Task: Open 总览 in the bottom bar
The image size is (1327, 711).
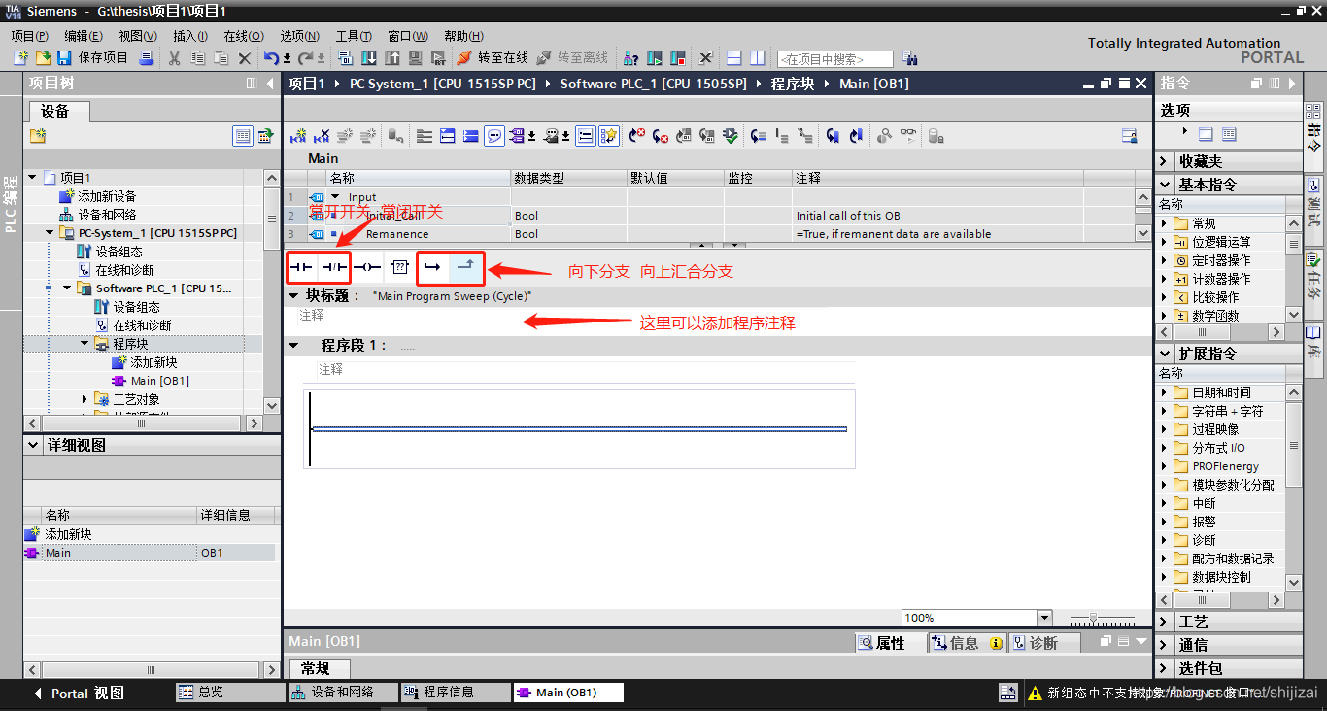Action: (228, 693)
